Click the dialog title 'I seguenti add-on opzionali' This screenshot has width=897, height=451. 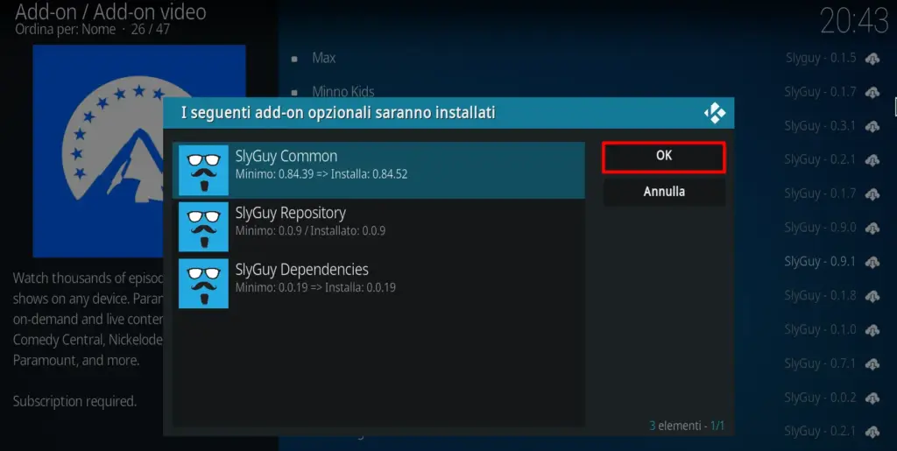(338, 113)
